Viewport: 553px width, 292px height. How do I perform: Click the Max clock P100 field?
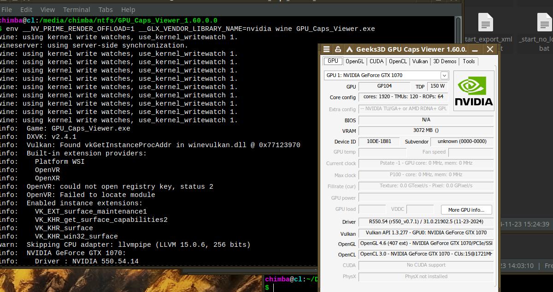tap(426, 175)
